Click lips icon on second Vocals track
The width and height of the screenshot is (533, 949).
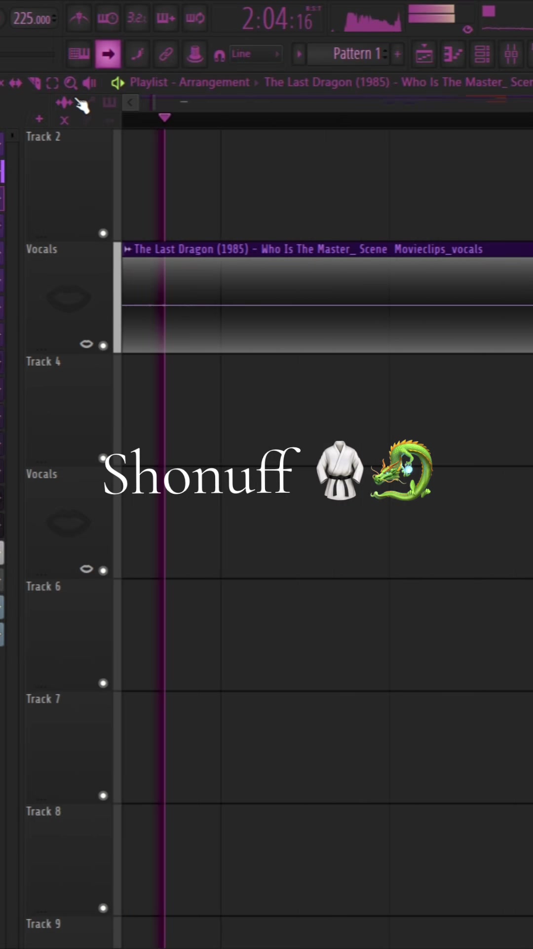pos(86,569)
